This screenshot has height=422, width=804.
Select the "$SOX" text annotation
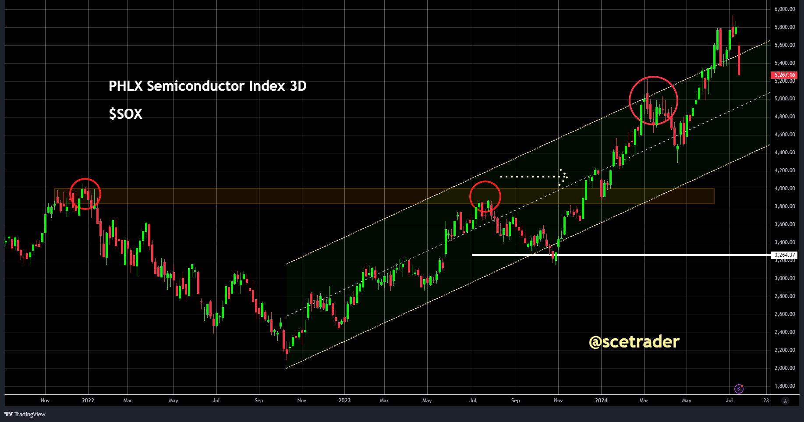point(126,114)
